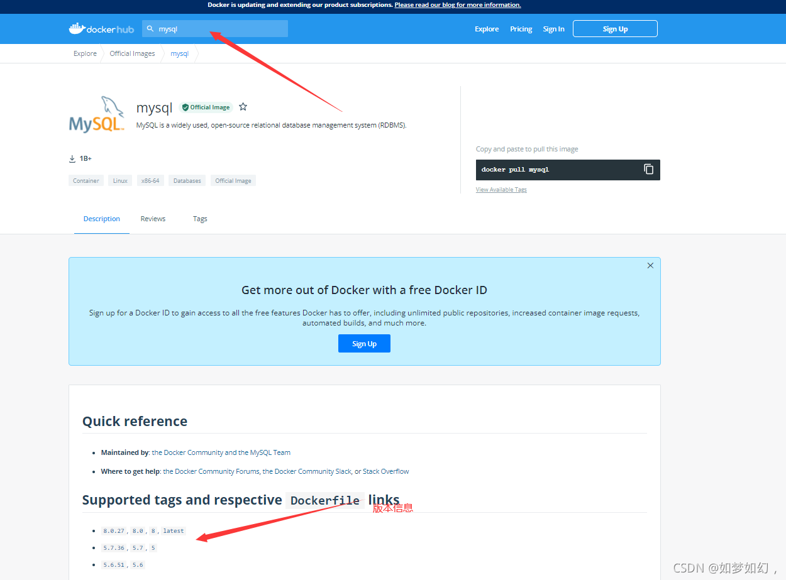Switch to the Tags tab

point(200,219)
